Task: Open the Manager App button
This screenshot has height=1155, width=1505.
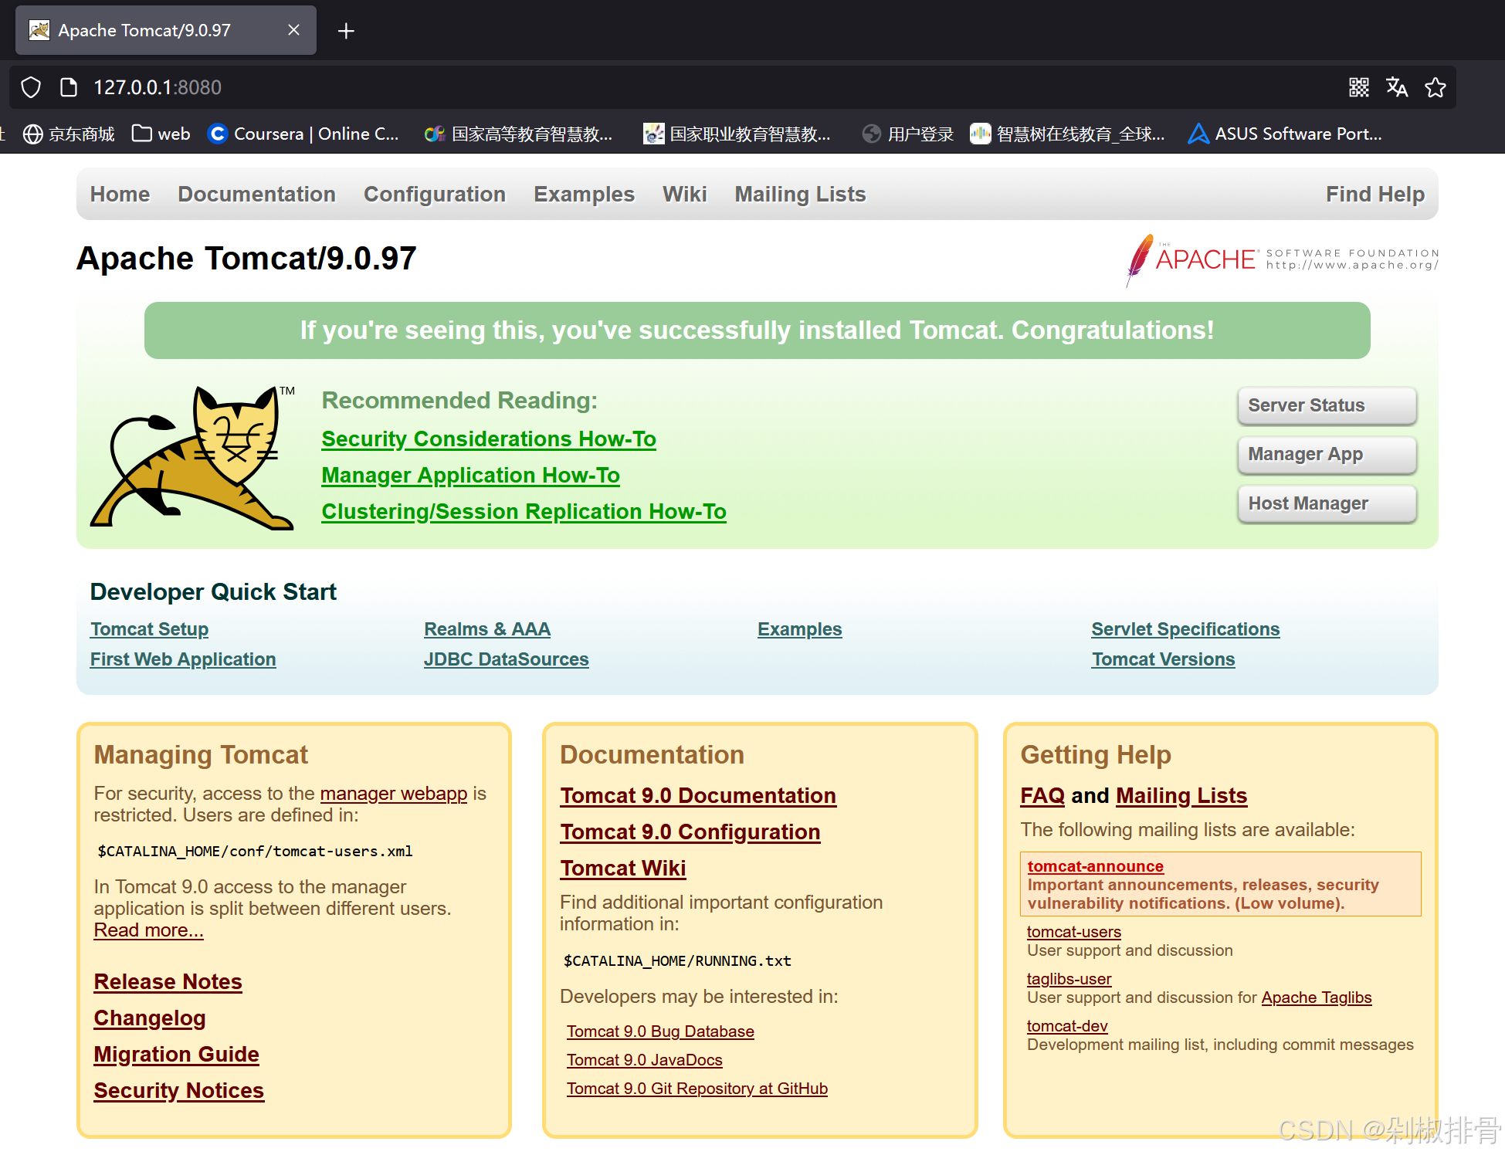Action: pos(1326,454)
